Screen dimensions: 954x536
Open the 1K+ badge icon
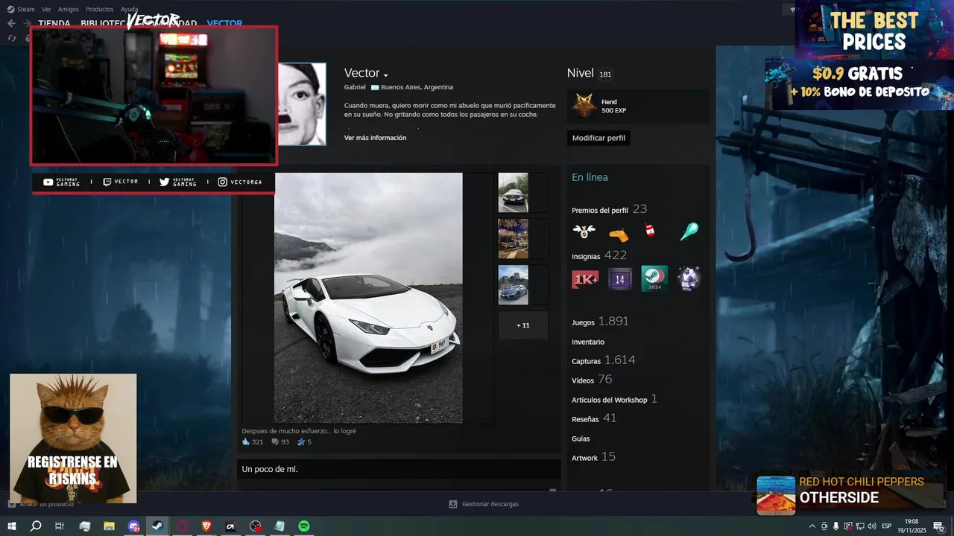[x=585, y=279]
